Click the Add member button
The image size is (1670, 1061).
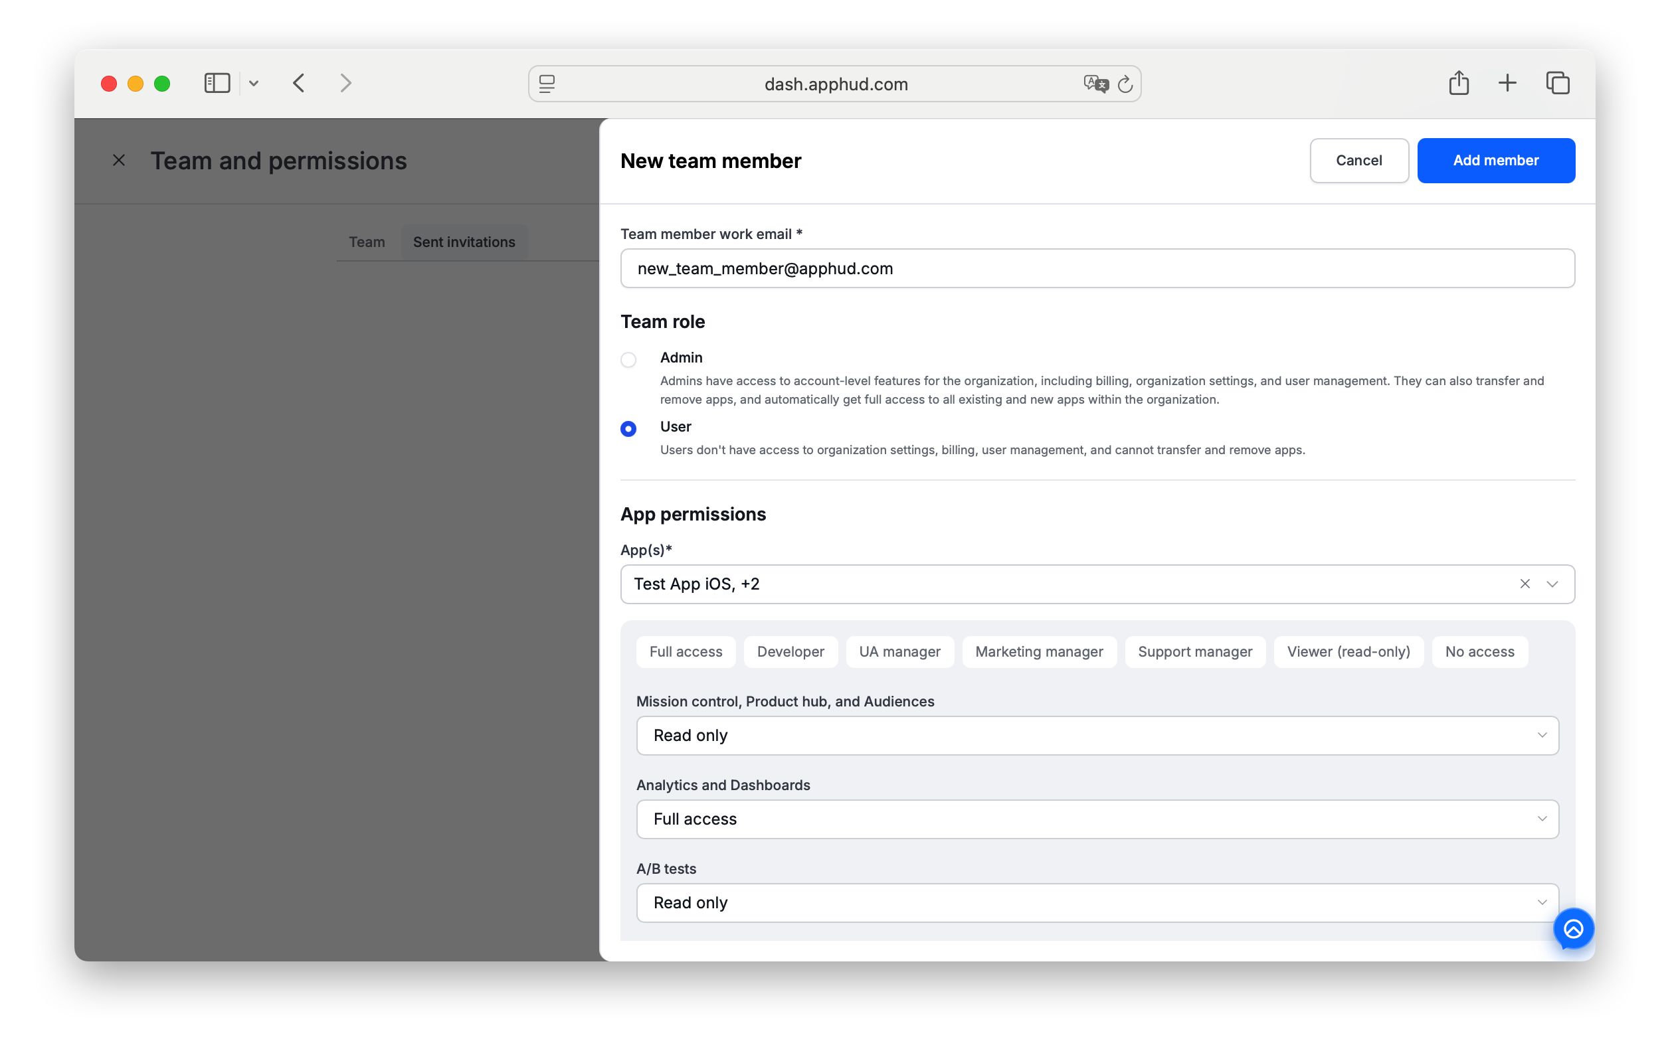pos(1496,160)
